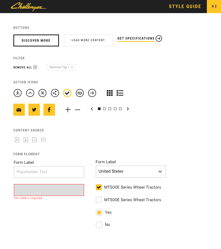Click the close X circle action icon

[x=42, y=93]
